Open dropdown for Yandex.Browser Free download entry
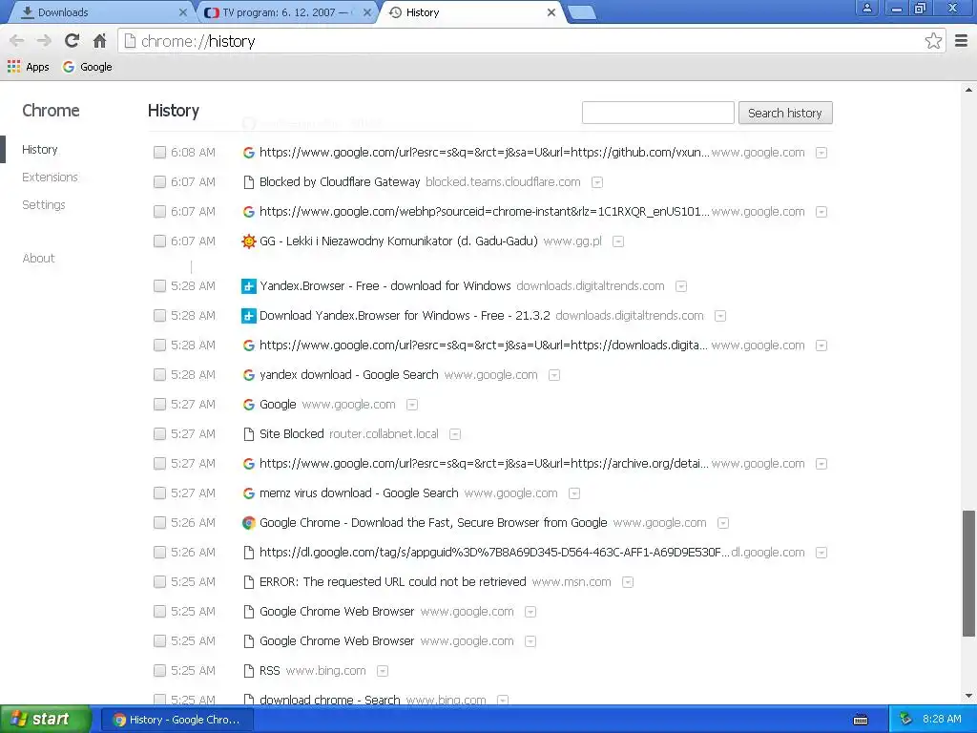The image size is (977, 733). point(681,286)
